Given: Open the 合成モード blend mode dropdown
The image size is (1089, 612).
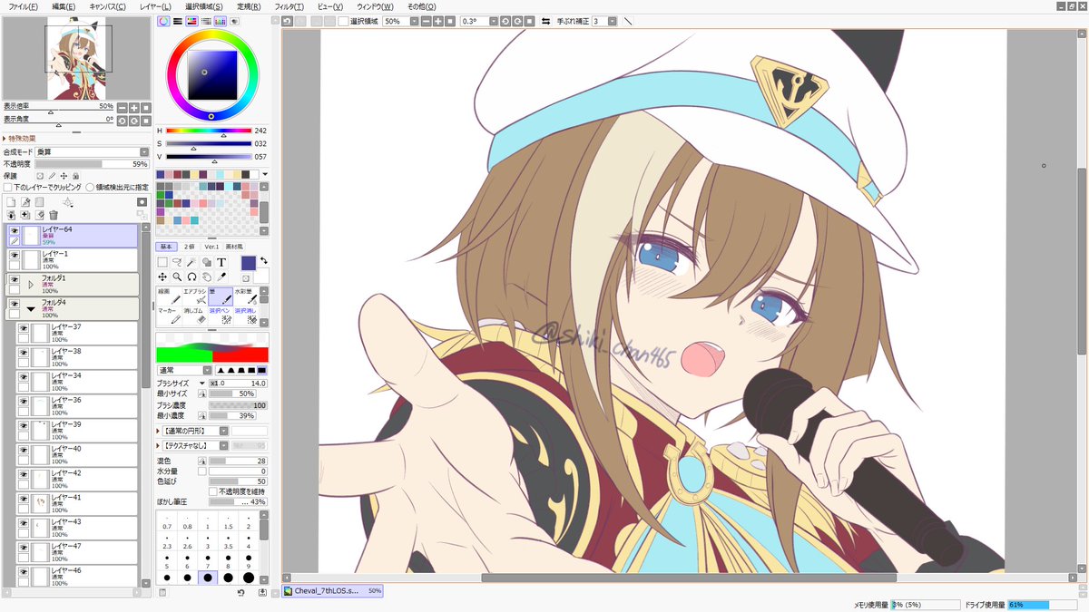Looking at the screenshot, I should coord(144,151).
